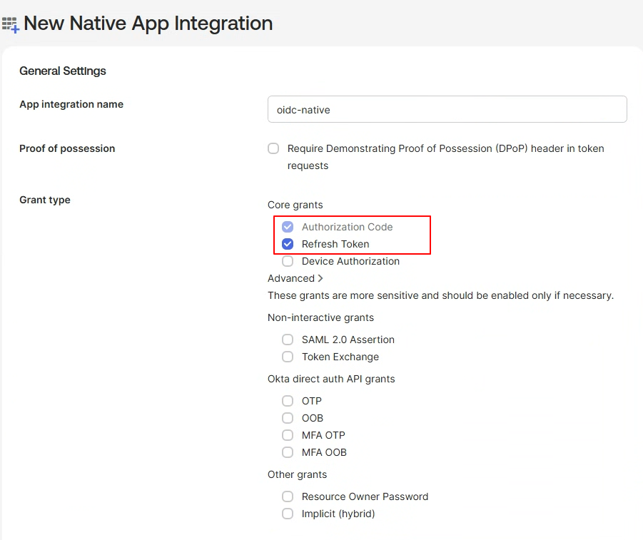643x540 pixels.
Task: Click the Grant type label
Action: pos(45,200)
